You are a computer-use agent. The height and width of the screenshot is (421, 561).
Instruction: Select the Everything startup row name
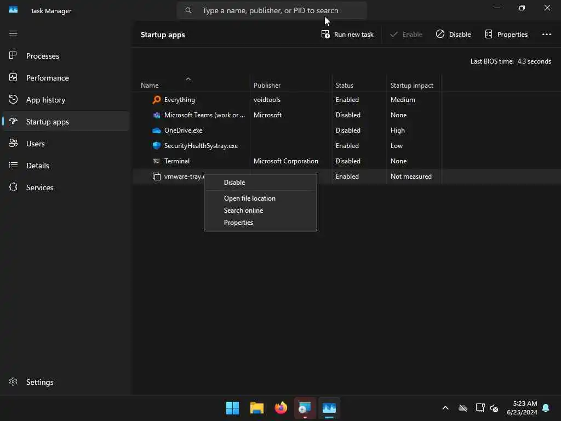180,100
